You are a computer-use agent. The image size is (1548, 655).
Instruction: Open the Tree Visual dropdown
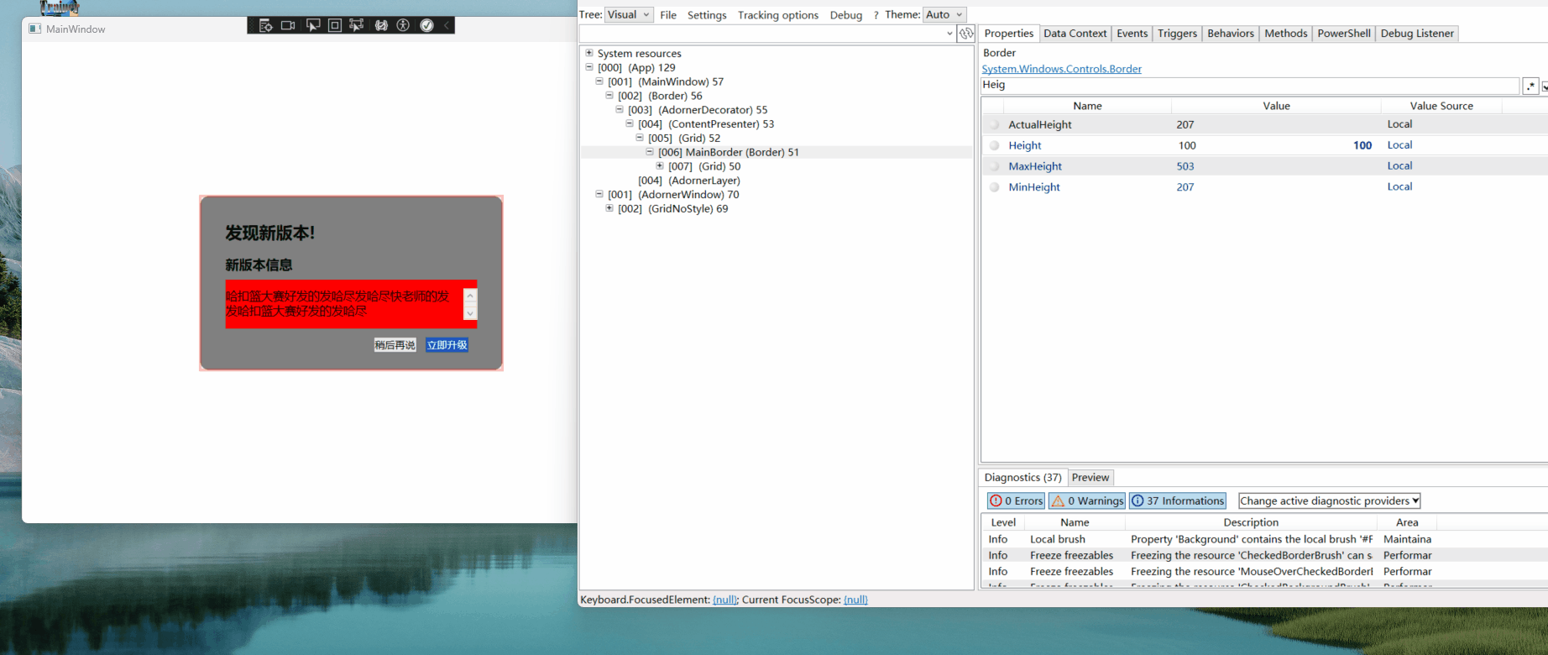pyautogui.click(x=628, y=15)
